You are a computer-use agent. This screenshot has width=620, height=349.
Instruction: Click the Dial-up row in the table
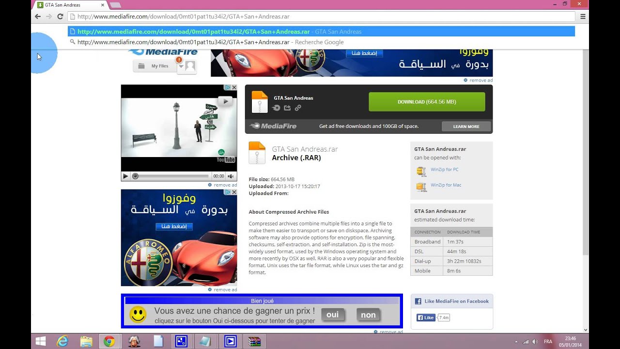coord(451,261)
